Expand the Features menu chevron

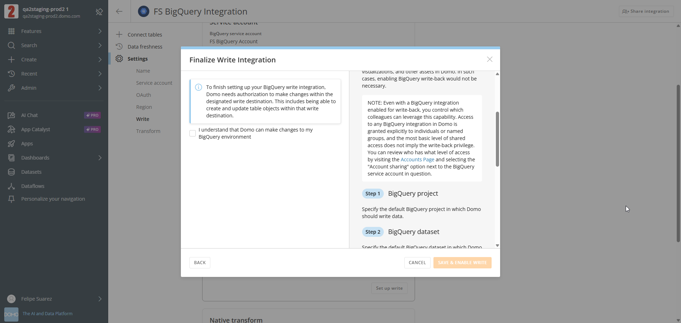[100, 31]
